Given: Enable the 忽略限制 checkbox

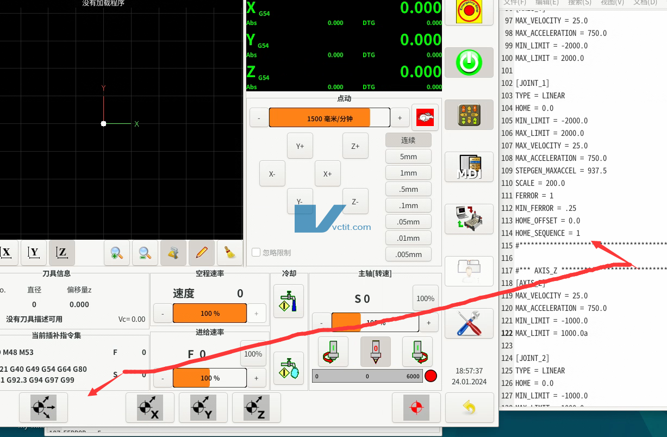Looking at the screenshot, I should (x=256, y=252).
